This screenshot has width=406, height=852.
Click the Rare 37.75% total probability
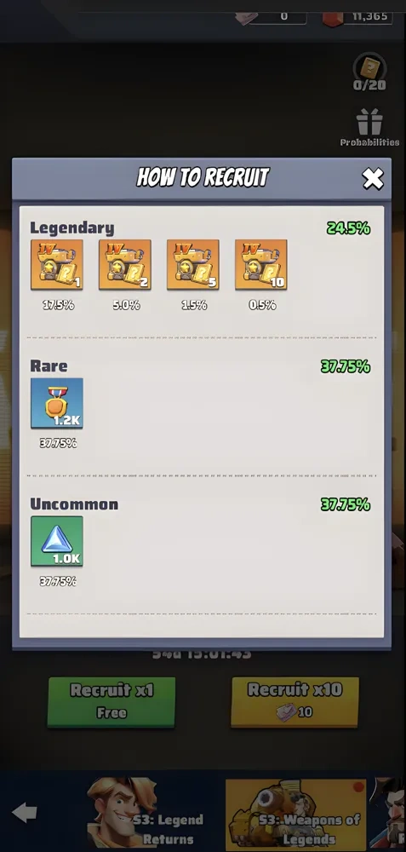click(x=346, y=366)
